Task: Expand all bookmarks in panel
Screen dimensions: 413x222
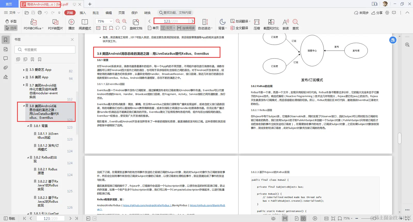Action: click(18, 59)
